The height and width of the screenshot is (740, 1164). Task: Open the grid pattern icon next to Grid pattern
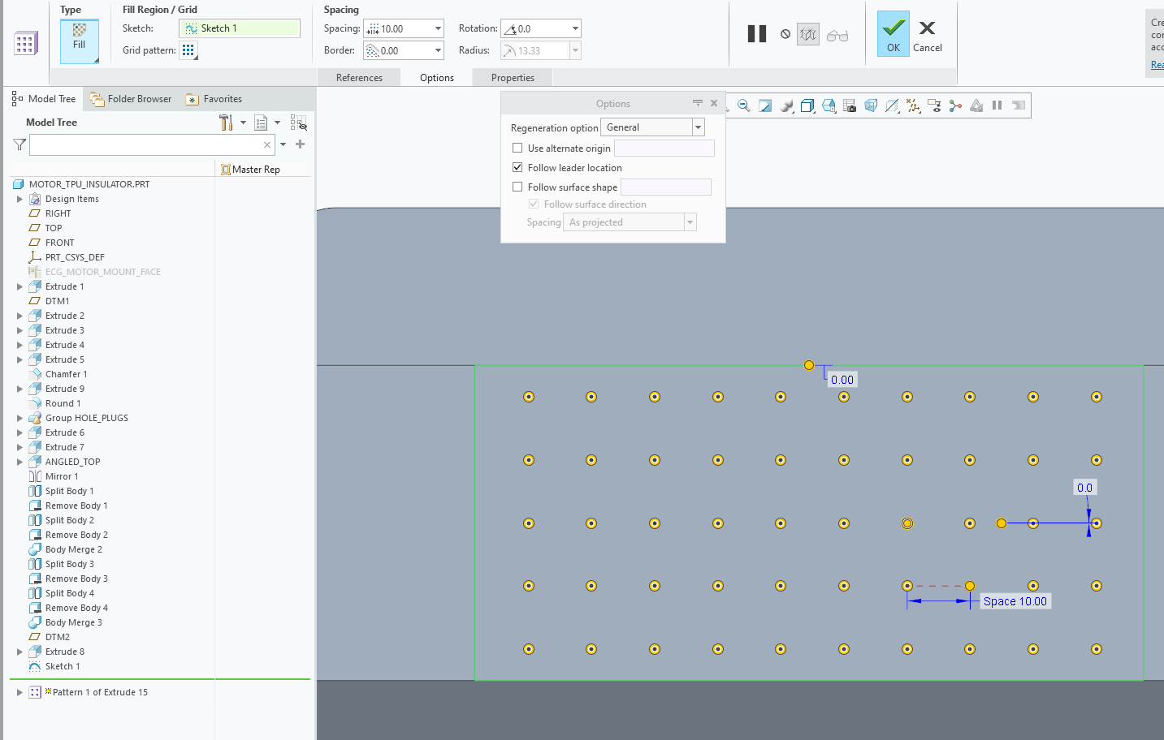(x=189, y=49)
